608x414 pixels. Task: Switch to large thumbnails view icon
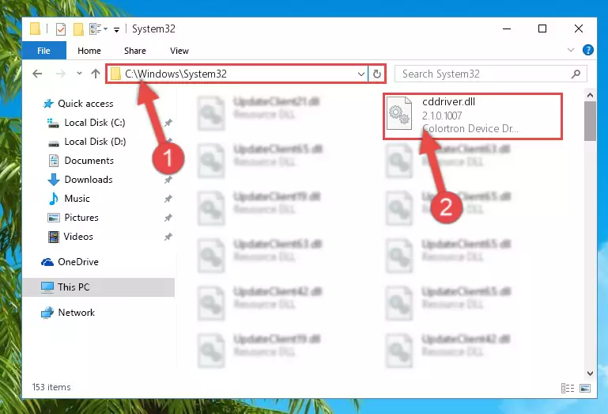click(x=585, y=388)
